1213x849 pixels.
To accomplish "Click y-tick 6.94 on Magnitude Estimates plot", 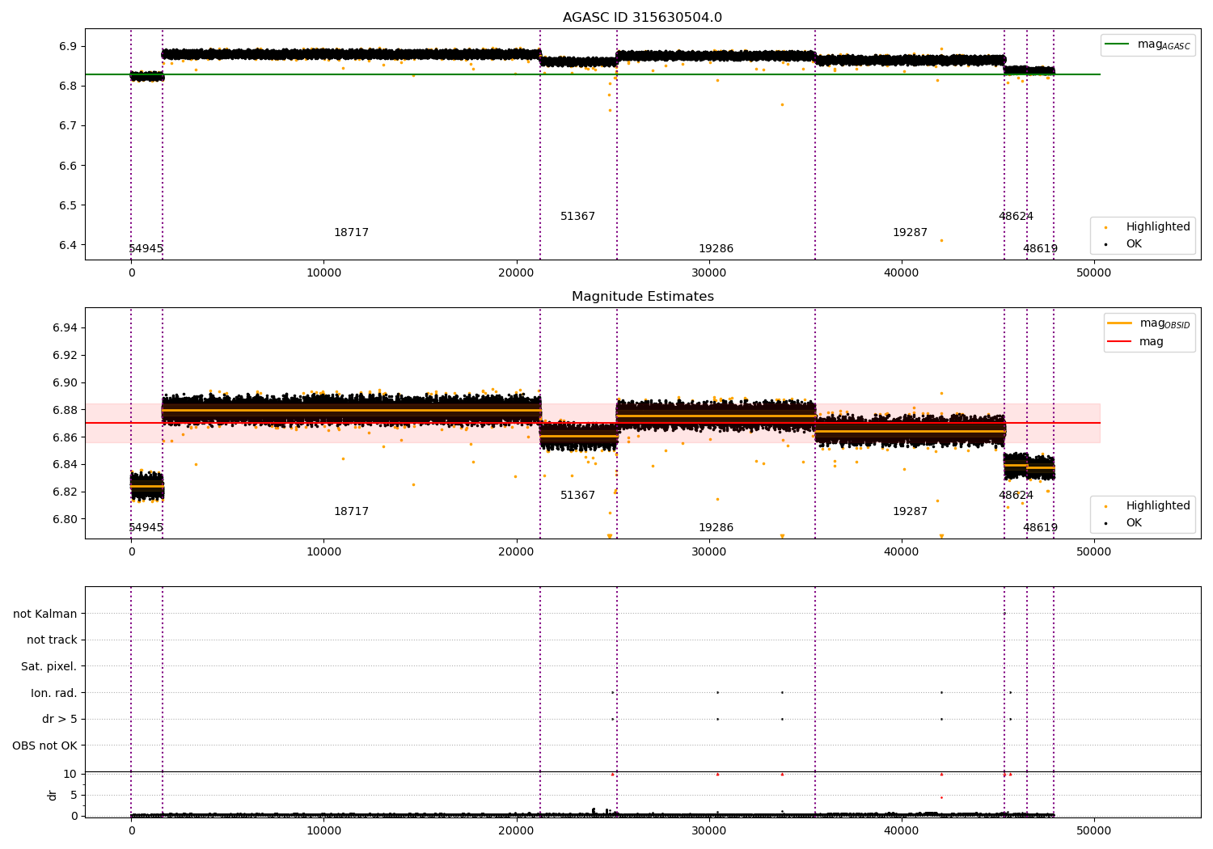I will coord(65,327).
